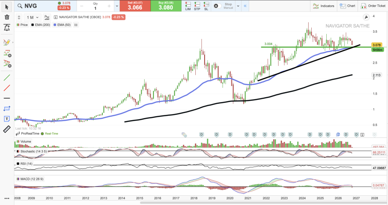
Task: Click the blue event marker near 2026
Action: pyautogui.click(x=338, y=134)
